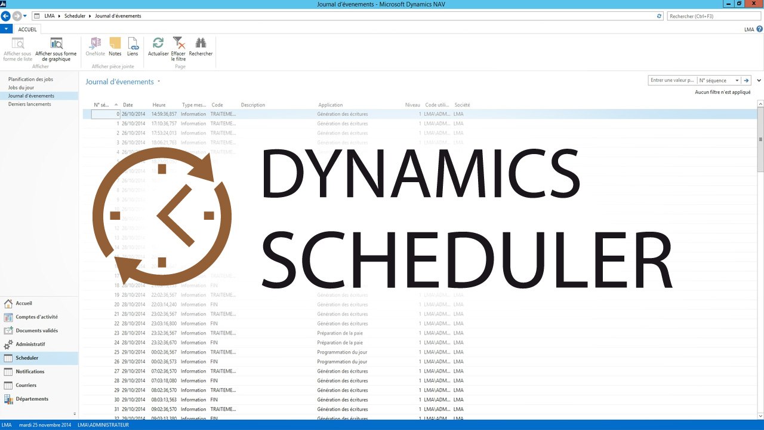This screenshot has height=430, width=764.
Task: Open OneNote attachment
Action: (x=95, y=47)
